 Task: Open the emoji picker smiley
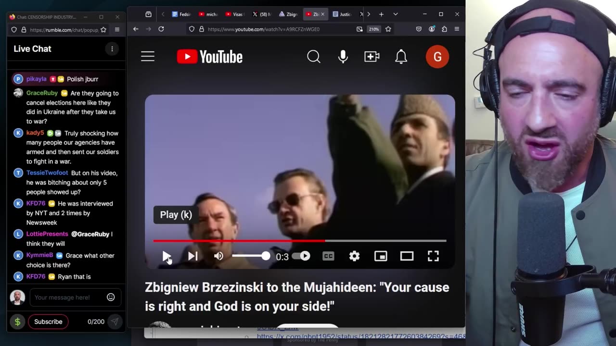pyautogui.click(x=111, y=297)
